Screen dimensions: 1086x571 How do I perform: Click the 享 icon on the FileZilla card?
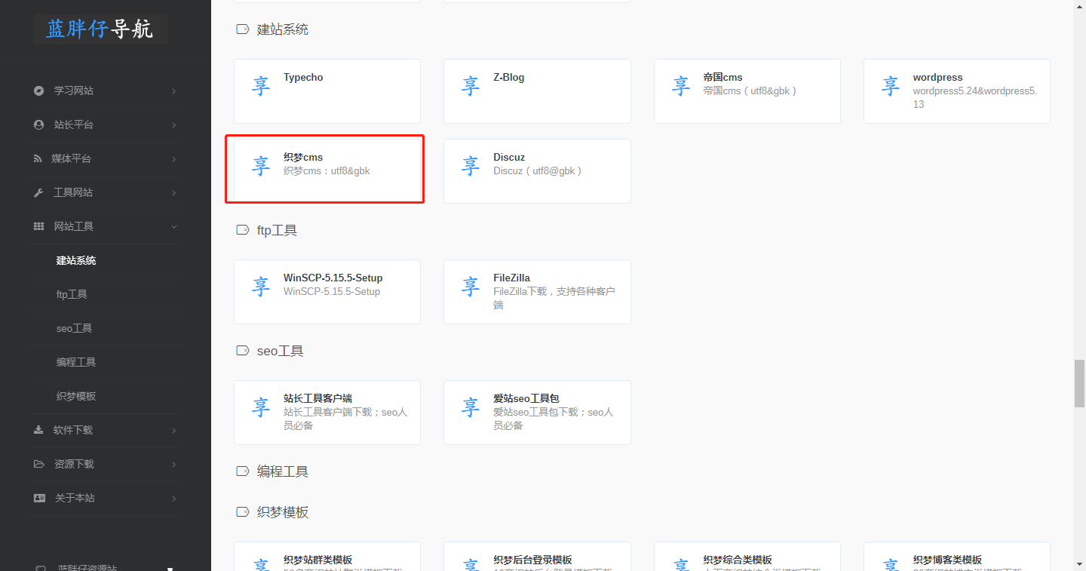point(471,287)
